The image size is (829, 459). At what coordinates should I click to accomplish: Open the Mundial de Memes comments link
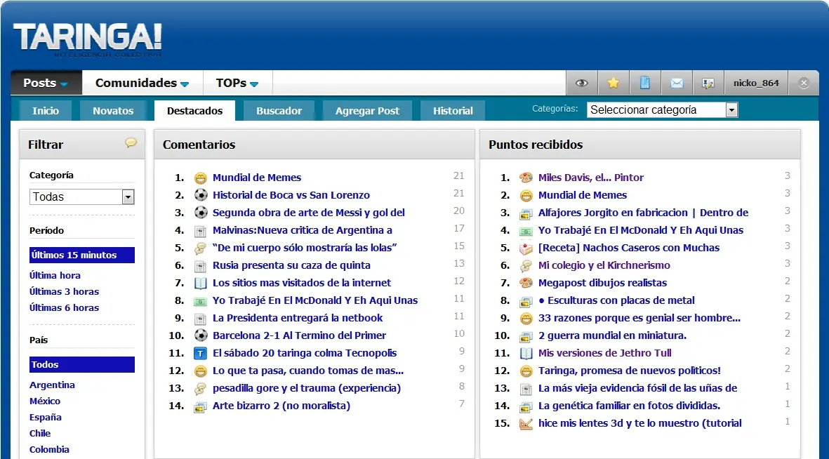257,178
